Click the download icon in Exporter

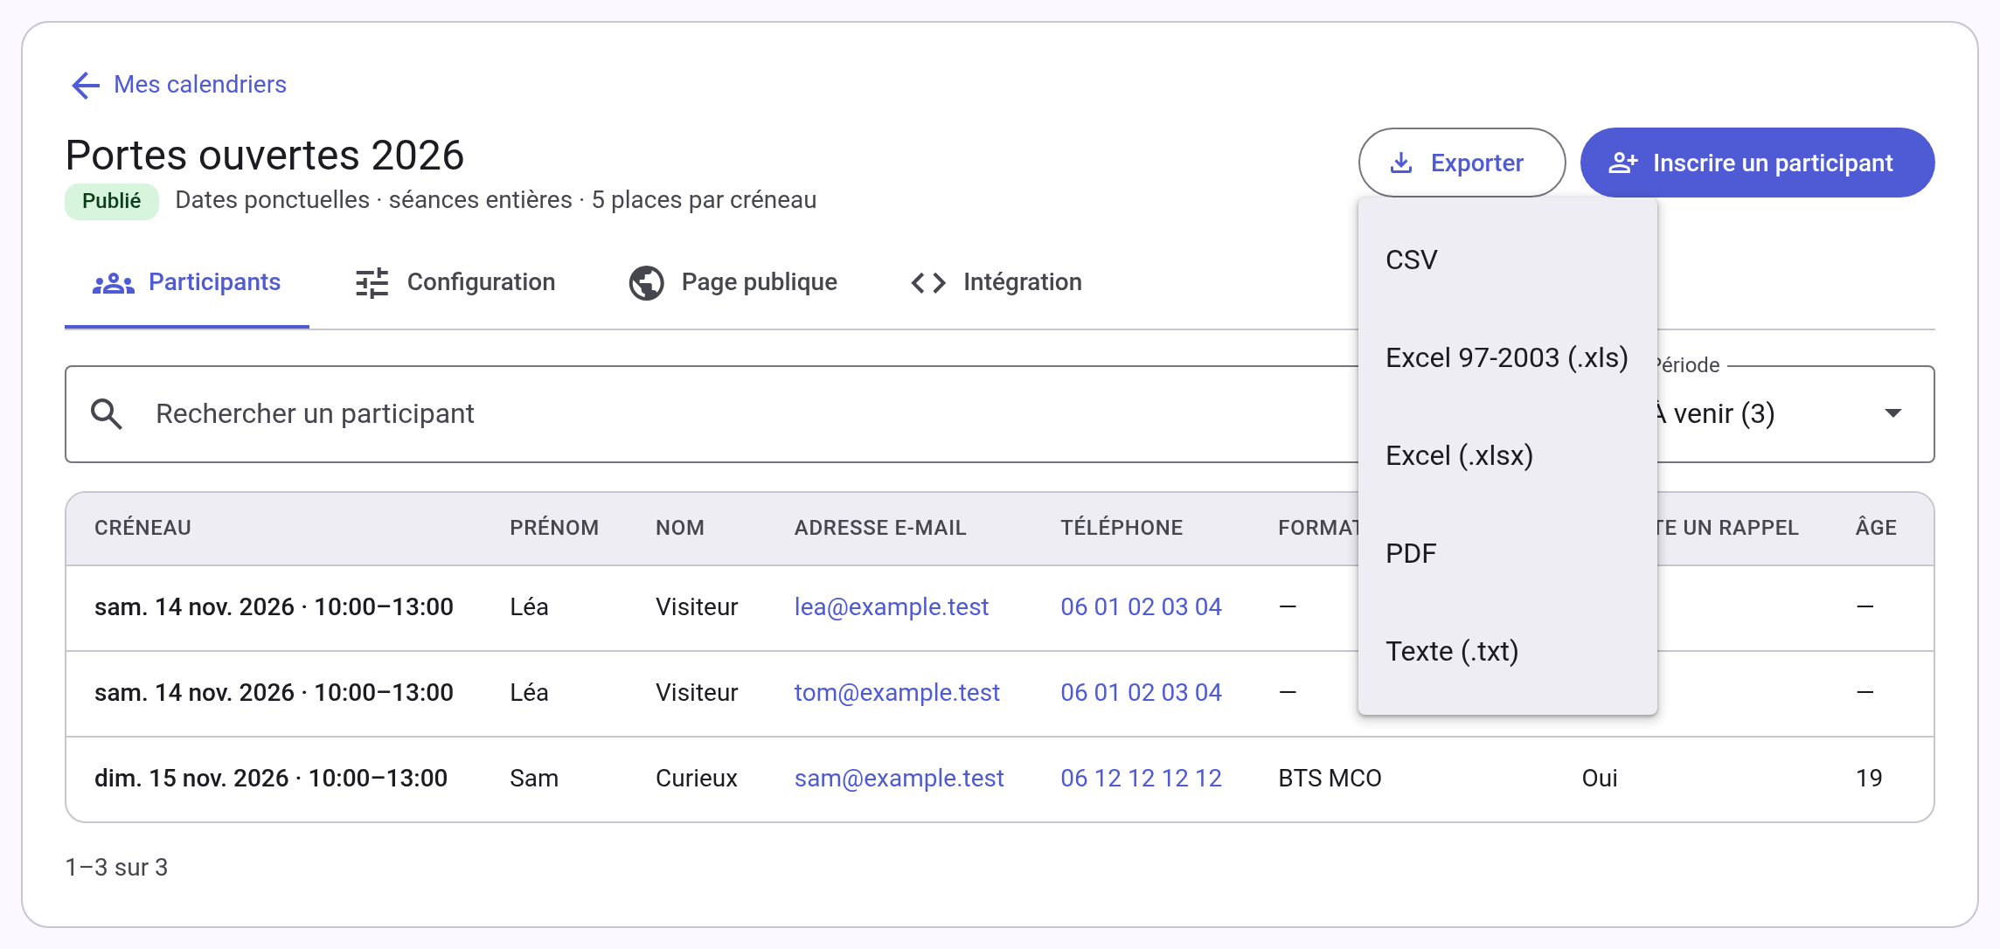(x=1401, y=163)
